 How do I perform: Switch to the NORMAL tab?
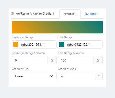coord(70,14)
